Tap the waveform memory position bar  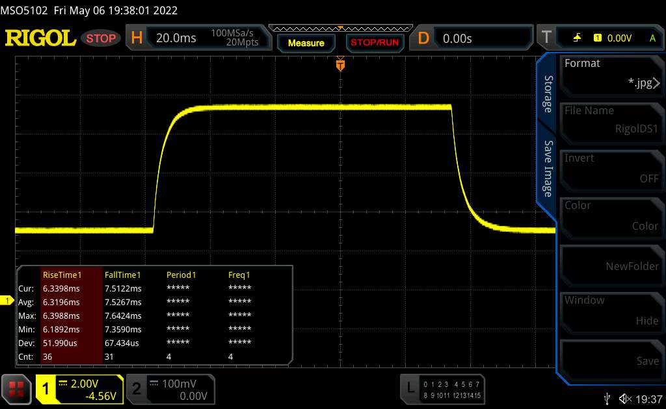point(341,29)
